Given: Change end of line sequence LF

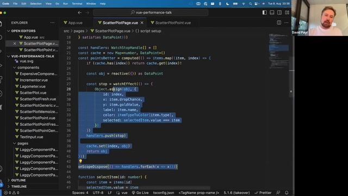Looking at the screenshot, I should pyautogui.click(x=110, y=193).
